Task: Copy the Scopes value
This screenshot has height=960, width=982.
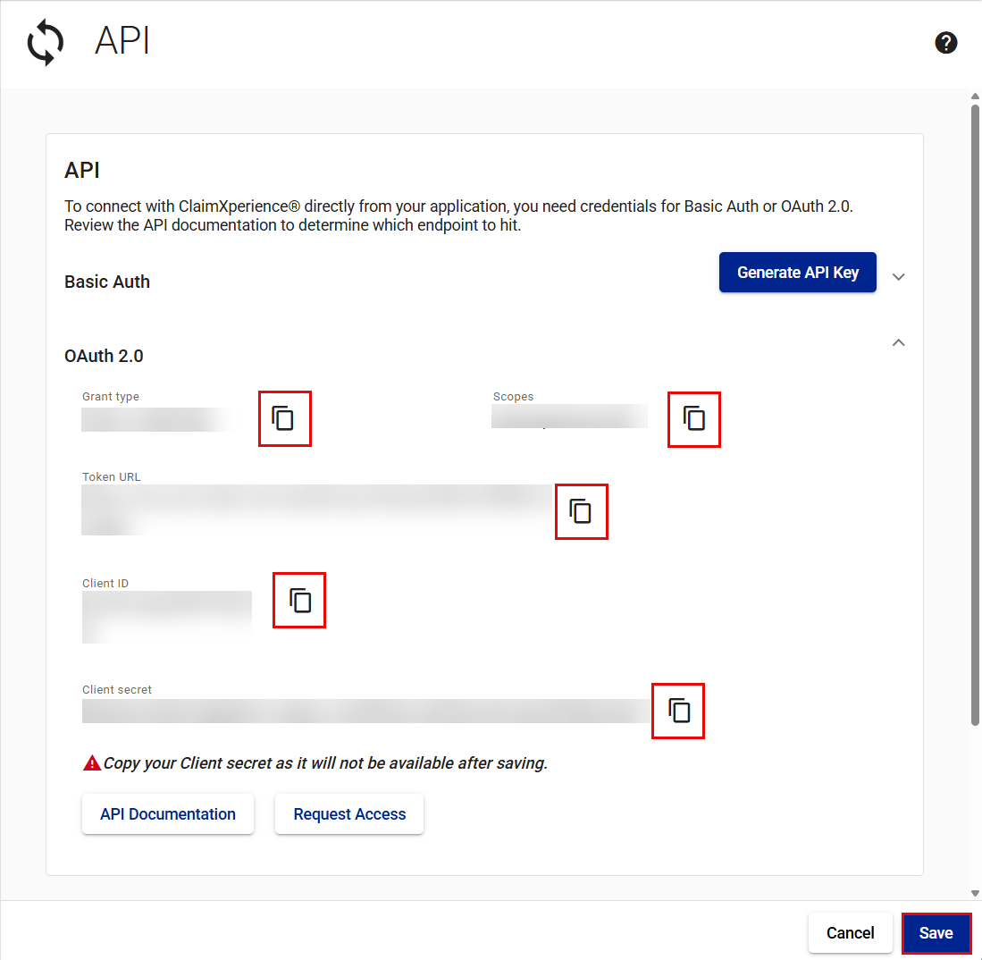Action: (x=694, y=418)
